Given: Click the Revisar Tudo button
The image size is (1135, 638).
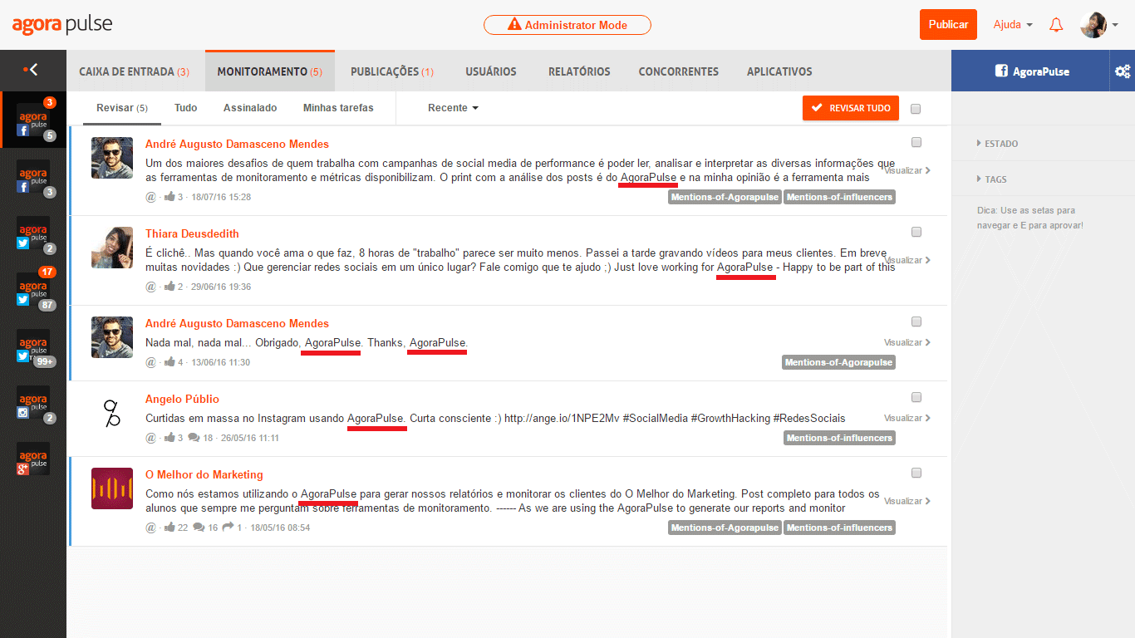Looking at the screenshot, I should [851, 108].
